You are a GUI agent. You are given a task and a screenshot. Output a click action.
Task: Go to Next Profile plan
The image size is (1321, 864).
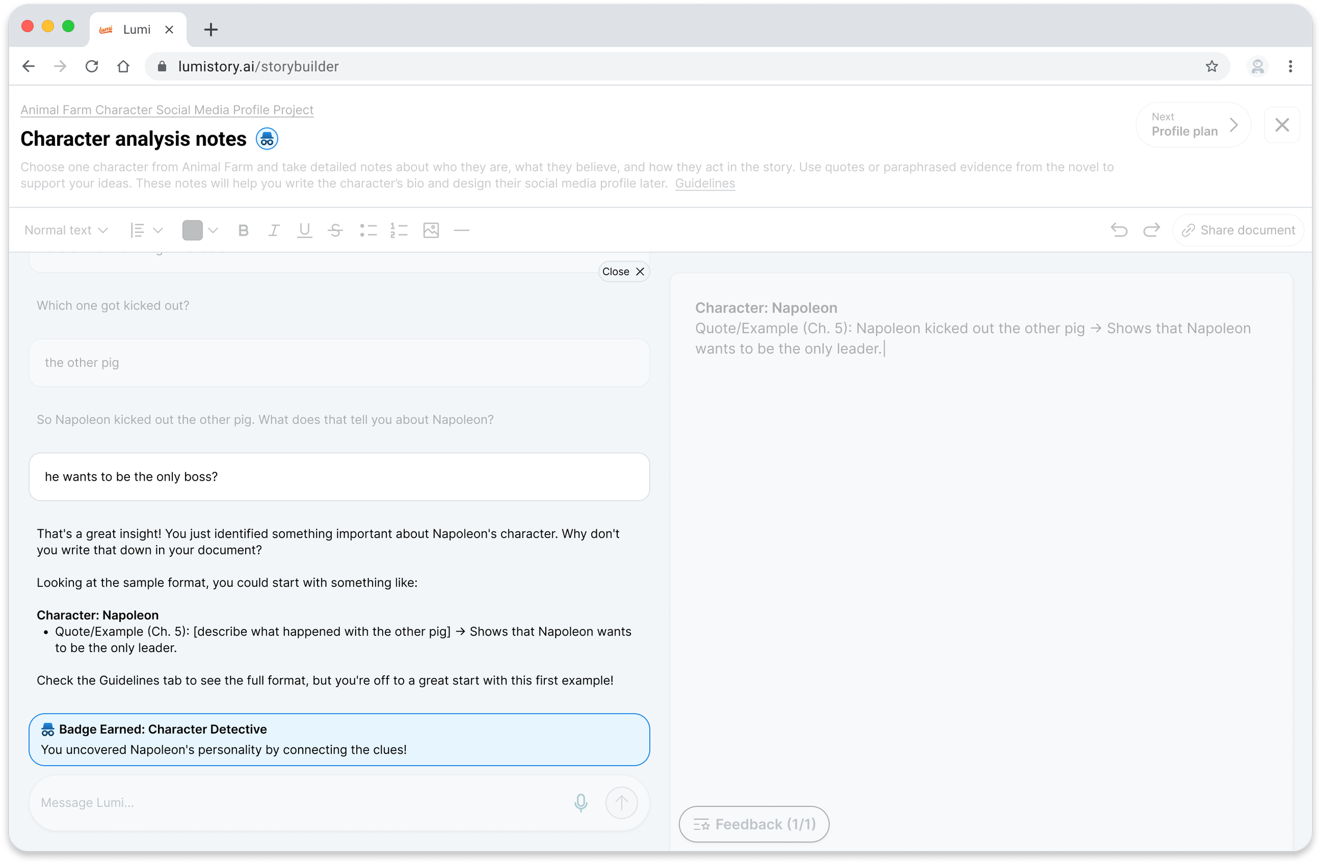[1193, 125]
